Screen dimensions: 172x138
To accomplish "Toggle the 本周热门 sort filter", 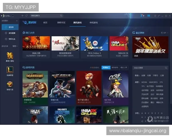I will point(106,67).
